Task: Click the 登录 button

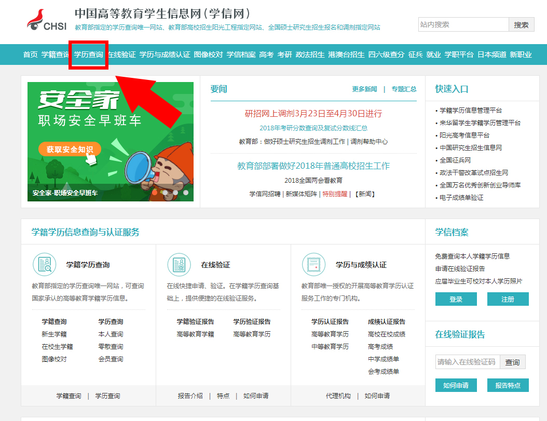Action: [455, 299]
